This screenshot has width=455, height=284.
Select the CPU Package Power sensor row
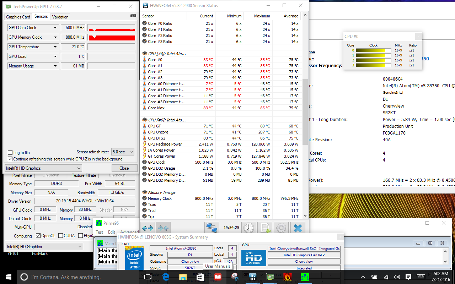point(221,144)
